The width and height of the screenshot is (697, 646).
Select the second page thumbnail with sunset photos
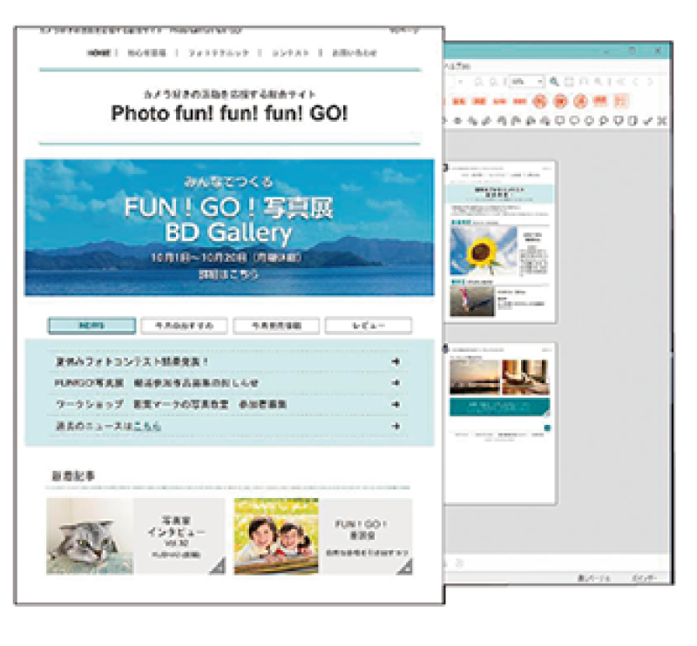pyautogui.click(x=501, y=421)
